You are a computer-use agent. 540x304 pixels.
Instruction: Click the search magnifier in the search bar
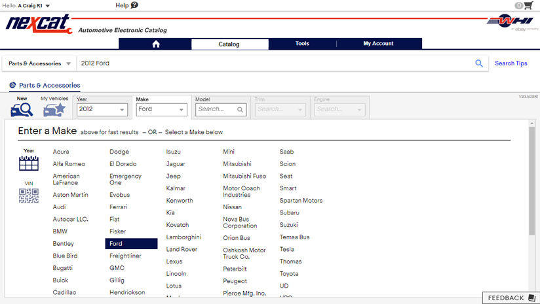coord(478,63)
